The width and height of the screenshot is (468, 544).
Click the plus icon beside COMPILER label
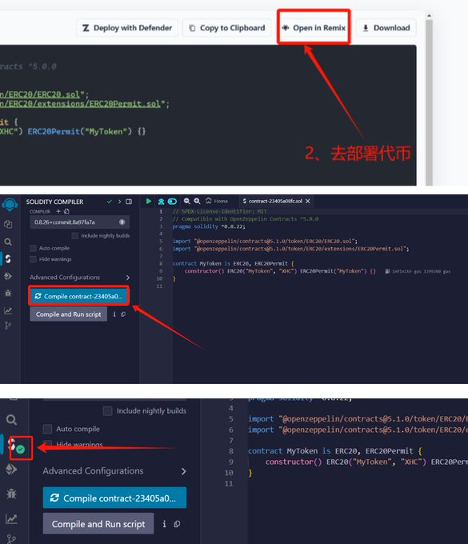[58, 211]
